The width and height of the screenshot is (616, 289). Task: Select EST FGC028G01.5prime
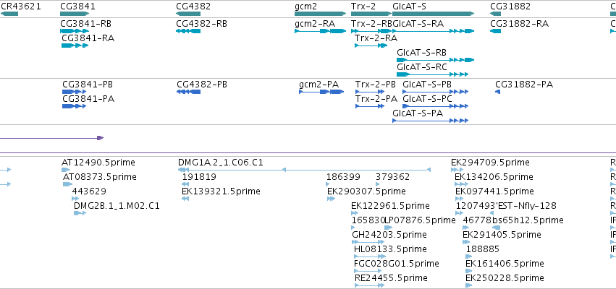coord(397,264)
